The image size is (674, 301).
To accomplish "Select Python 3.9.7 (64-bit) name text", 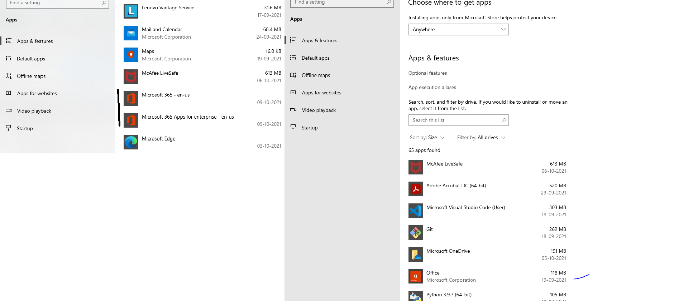I will click(449, 295).
